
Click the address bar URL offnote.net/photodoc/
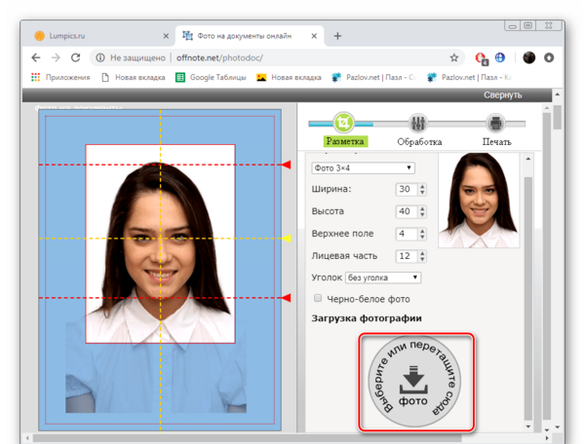pyautogui.click(x=219, y=57)
